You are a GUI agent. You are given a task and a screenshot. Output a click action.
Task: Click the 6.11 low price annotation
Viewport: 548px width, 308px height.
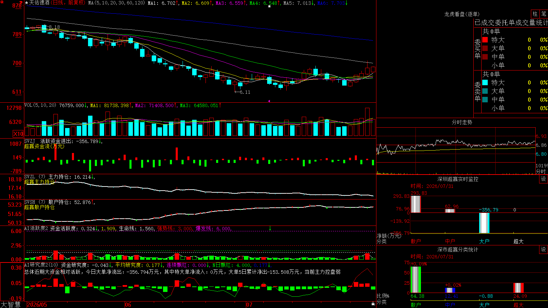pyautogui.click(x=245, y=92)
